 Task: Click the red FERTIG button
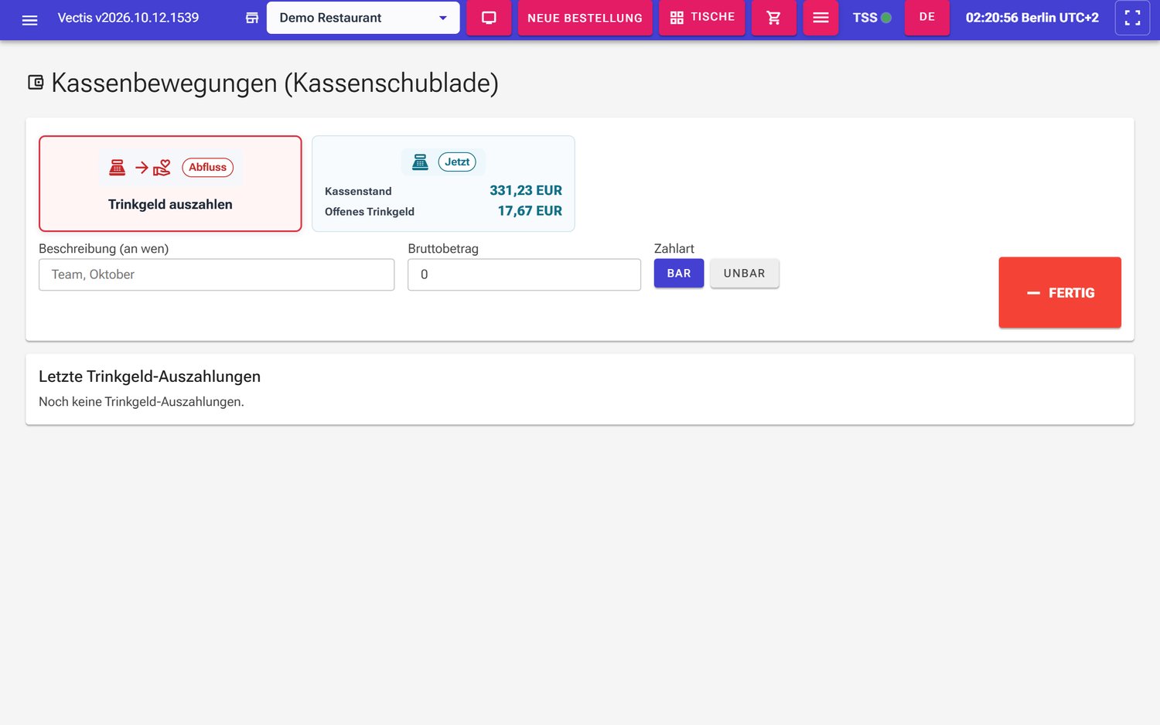coord(1059,293)
